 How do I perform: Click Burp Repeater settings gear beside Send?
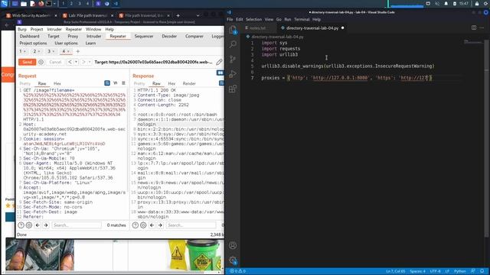point(41,62)
